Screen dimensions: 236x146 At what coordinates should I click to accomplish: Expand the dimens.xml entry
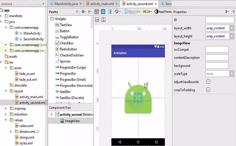tap(11, 132)
